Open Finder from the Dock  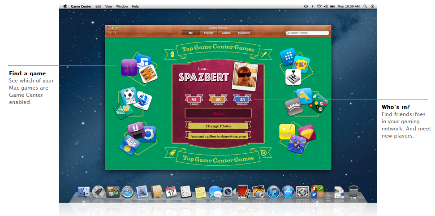tap(84, 192)
